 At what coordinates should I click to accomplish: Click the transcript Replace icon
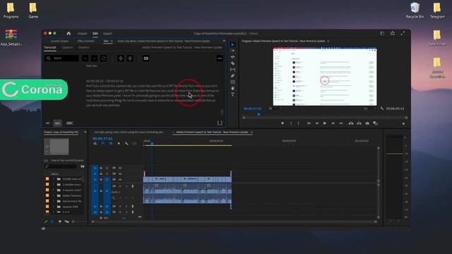tap(104, 59)
